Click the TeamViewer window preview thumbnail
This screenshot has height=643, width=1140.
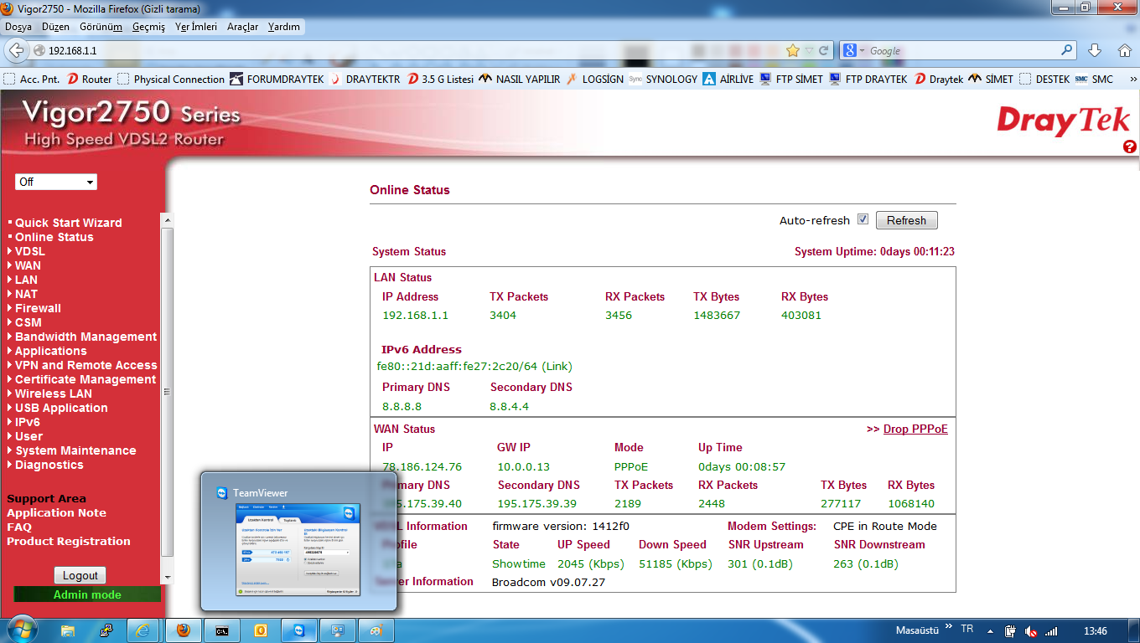(298, 549)
